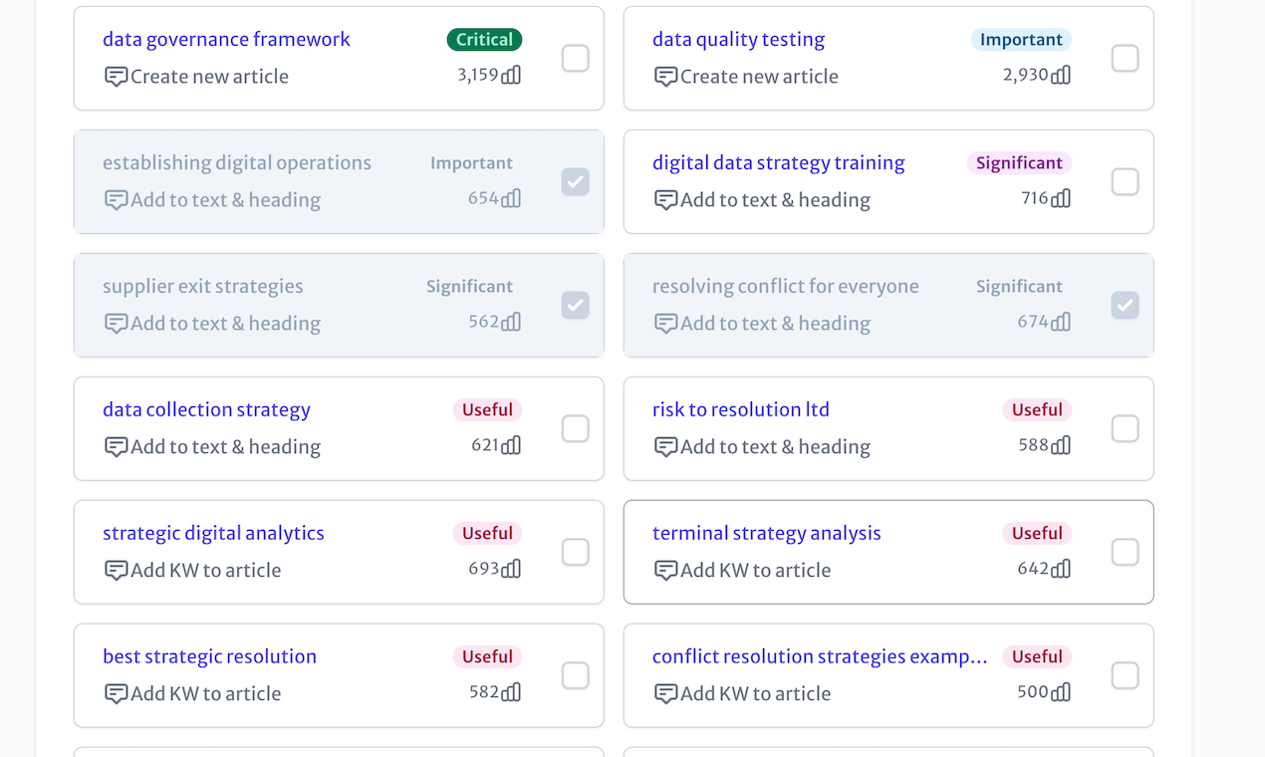Check the data governance framework checkbox
Screen dimensions: 1265x757
click(575, 59)
